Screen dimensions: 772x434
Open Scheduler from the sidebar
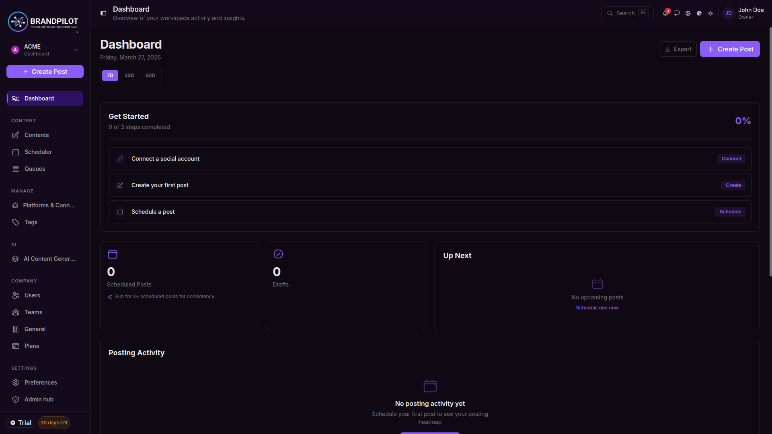click(38, 152)
